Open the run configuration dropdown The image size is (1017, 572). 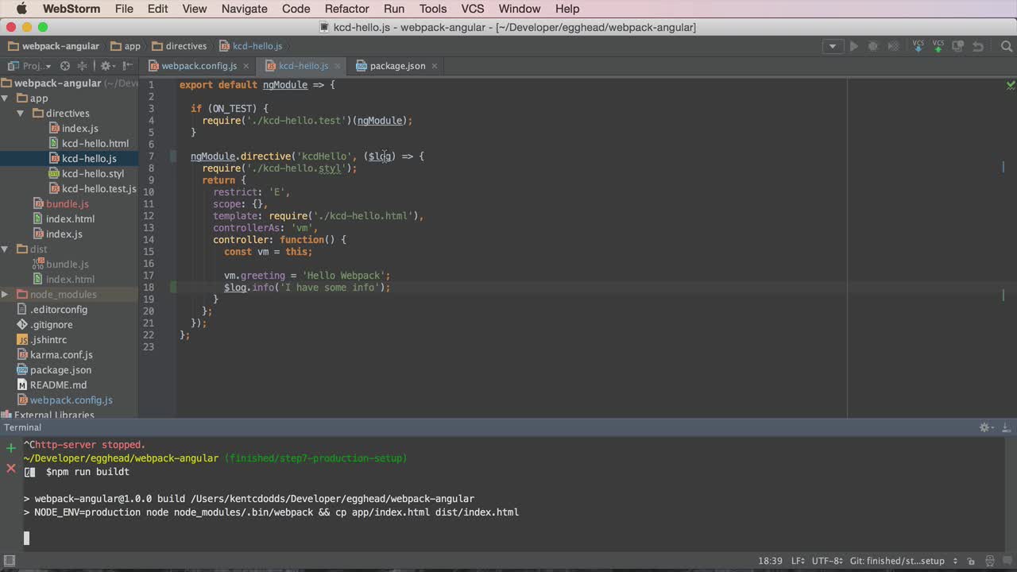833,46
